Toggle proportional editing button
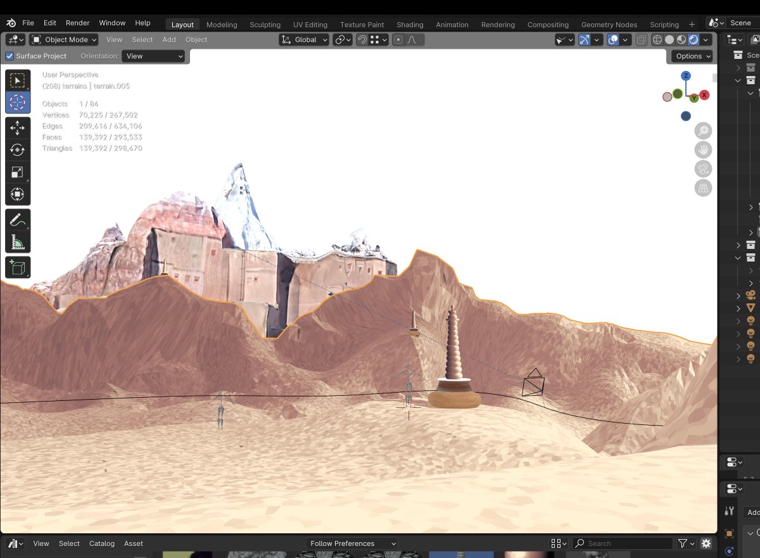Image resolution: width=760 pixels, height=558 pixels. 398,40
